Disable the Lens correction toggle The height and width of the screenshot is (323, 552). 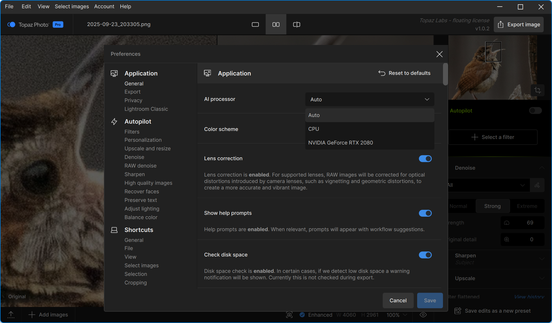pos(425,159)
